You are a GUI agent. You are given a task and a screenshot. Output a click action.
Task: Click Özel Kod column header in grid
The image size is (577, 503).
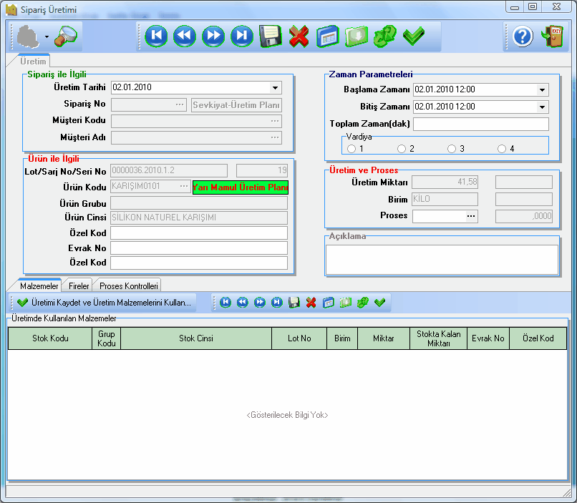pyautogui.click(x=538, y=338)
